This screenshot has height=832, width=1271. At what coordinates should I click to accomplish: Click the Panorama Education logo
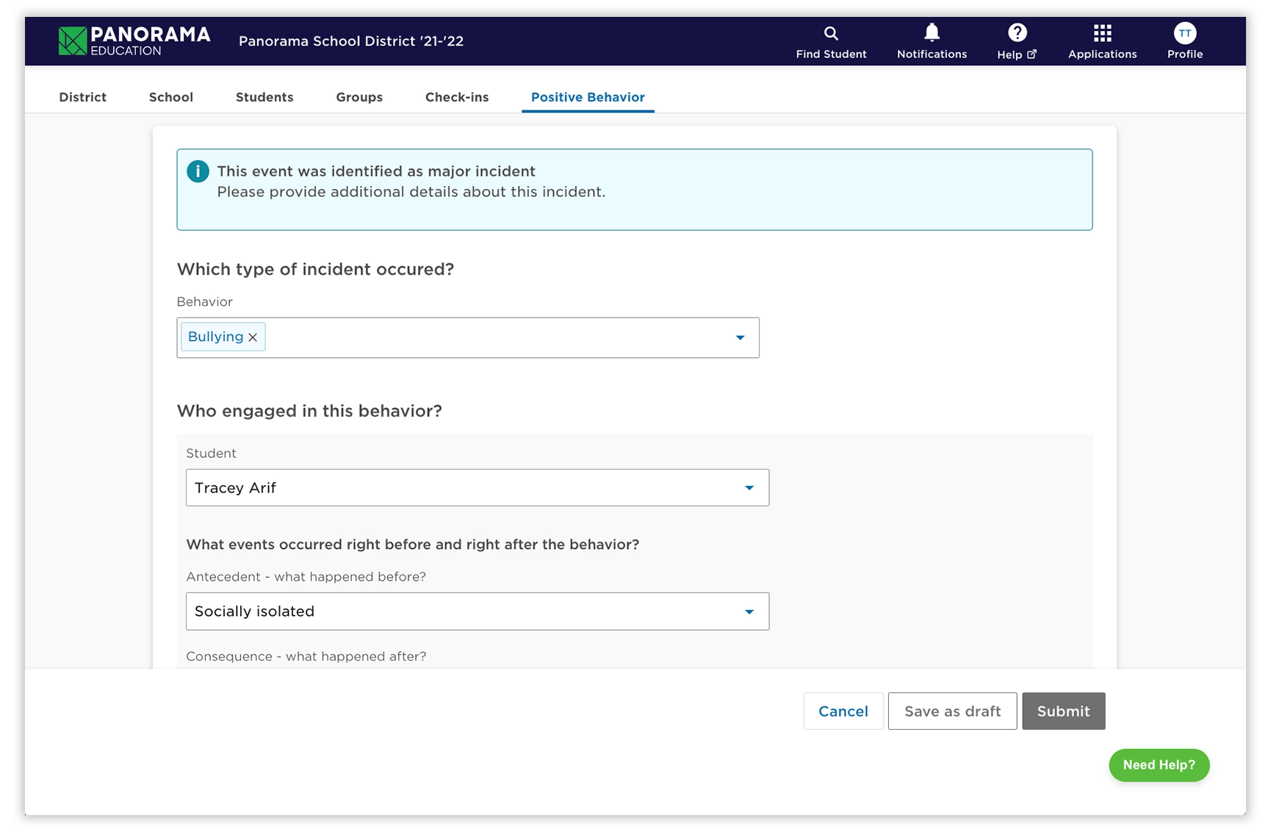pos(134,41)
